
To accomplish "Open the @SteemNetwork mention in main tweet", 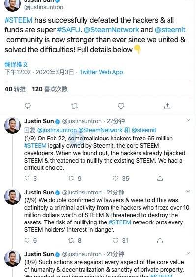I will 111,29.
